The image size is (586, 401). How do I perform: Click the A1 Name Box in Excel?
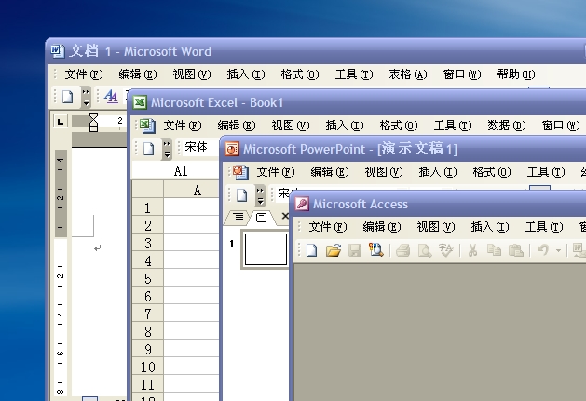(176, 171)
